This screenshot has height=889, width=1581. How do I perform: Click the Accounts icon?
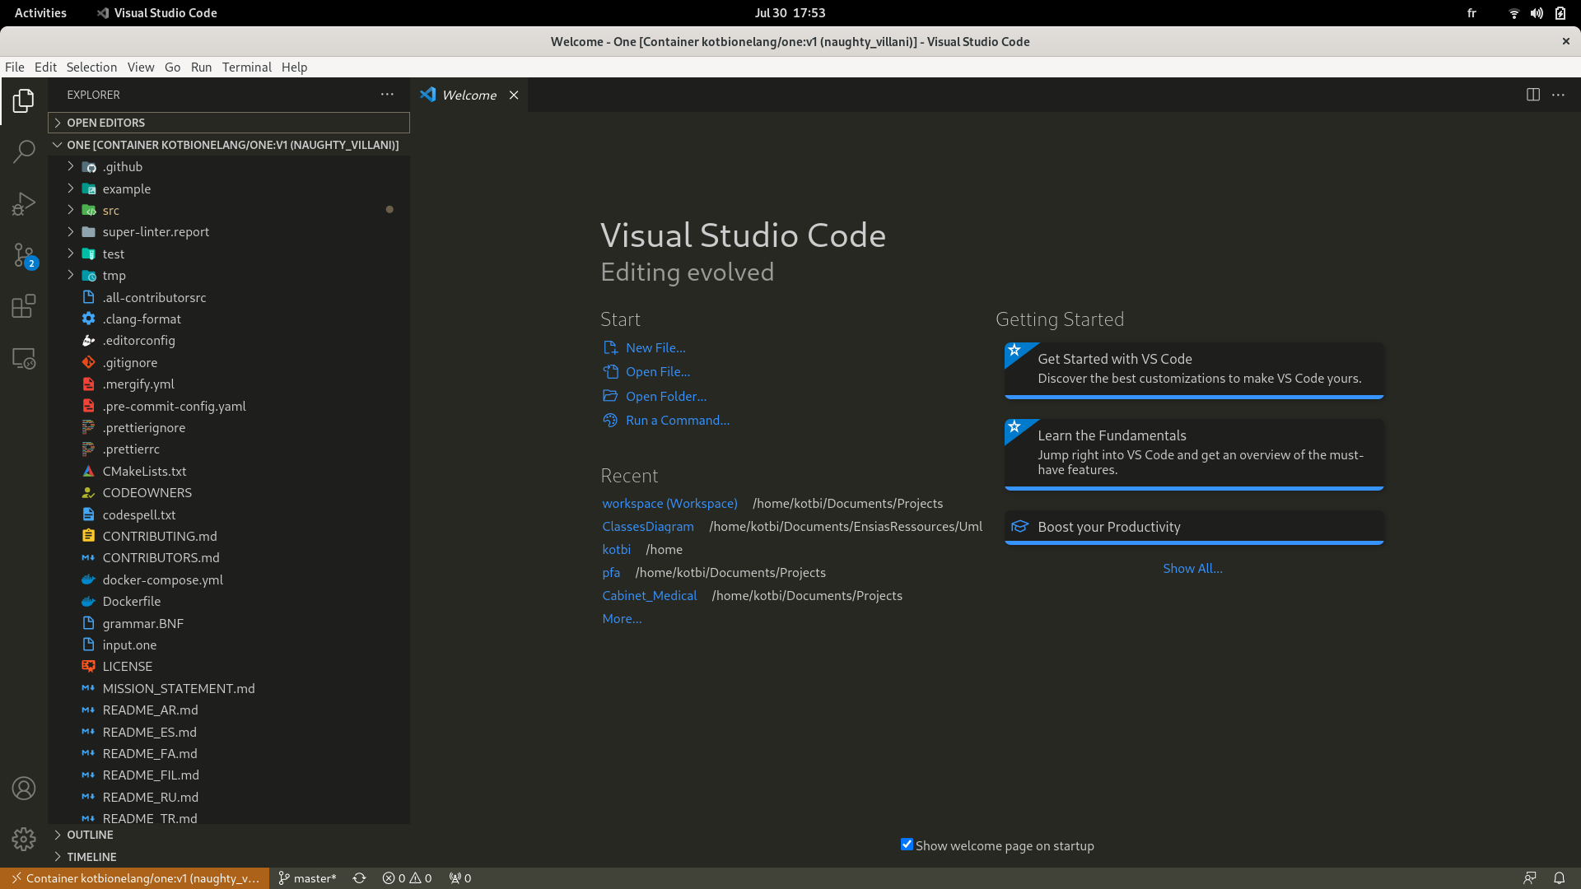[24, 789]
